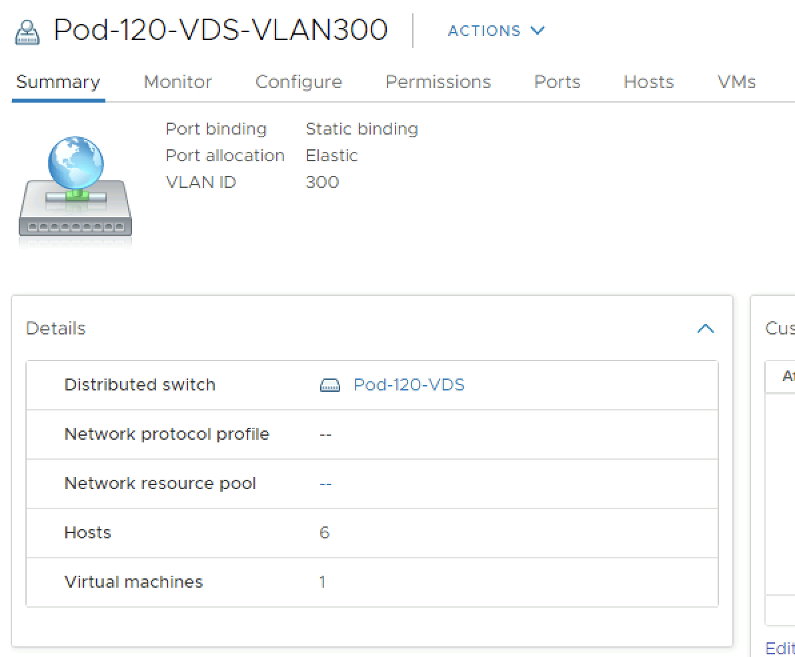Open the Pod-120-VDS distributed switch link
This screenshot has width=795, height=657.
click(409, 385)
